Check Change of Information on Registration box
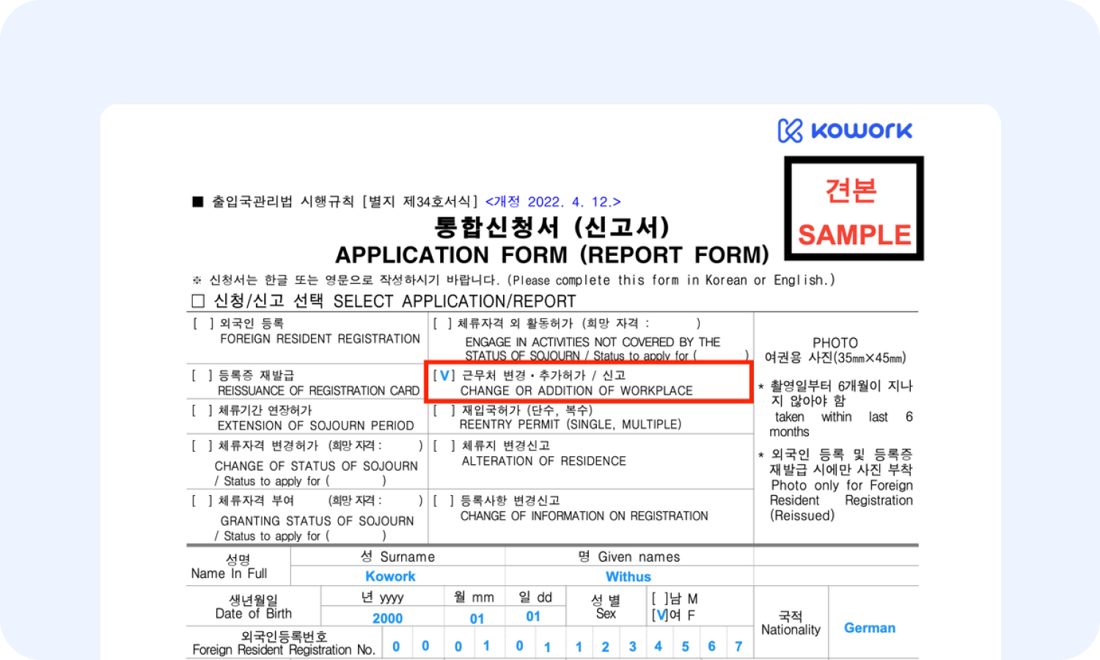This screenshot has height=660, width=1100. (444, 501)
